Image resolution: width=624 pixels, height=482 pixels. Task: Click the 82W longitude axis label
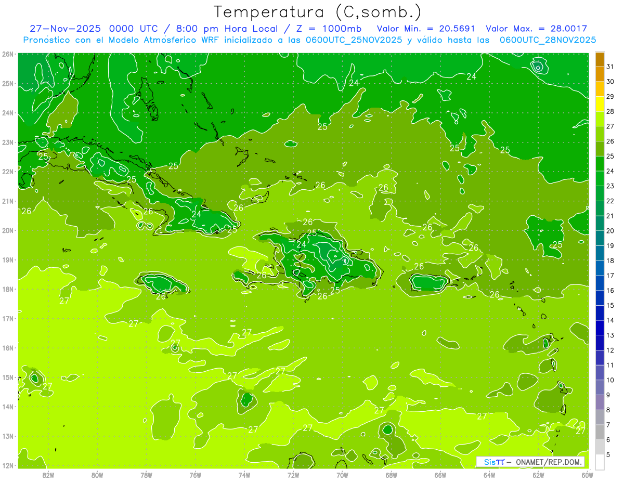coord(48,475)
